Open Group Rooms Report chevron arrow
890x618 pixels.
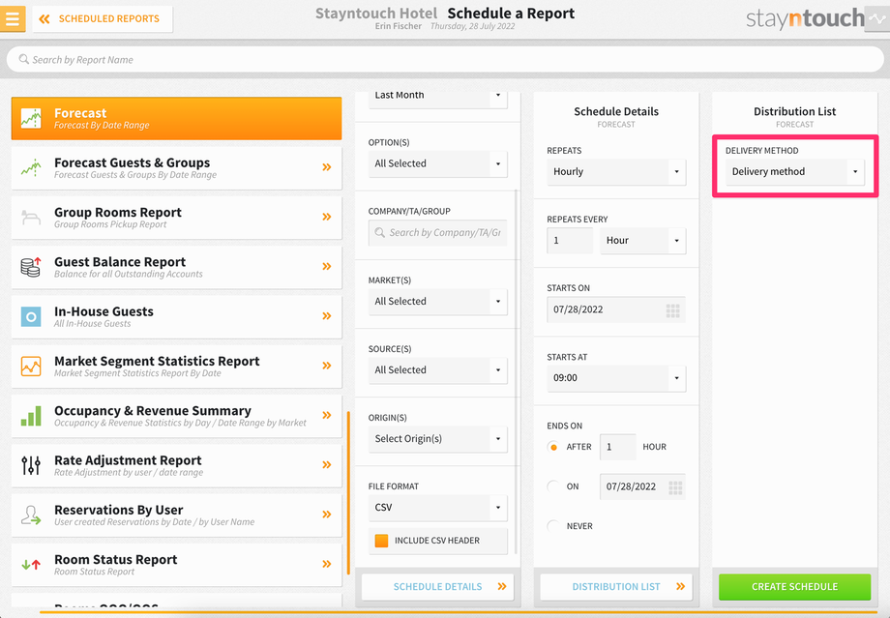coord(327,217)
